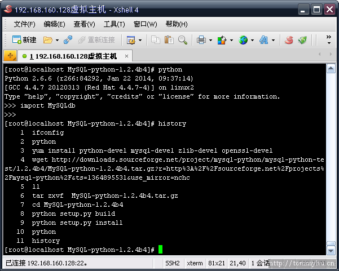Open the 帮助(H) Help menu
The image size is (339, 271).
pos(177,24)
